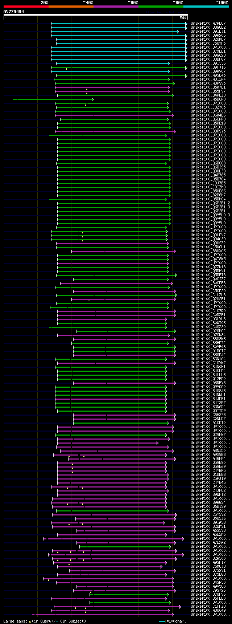Select the UniRef100_B8BHG7 label
The image size is (232, 624).
(x=208, y=59)
